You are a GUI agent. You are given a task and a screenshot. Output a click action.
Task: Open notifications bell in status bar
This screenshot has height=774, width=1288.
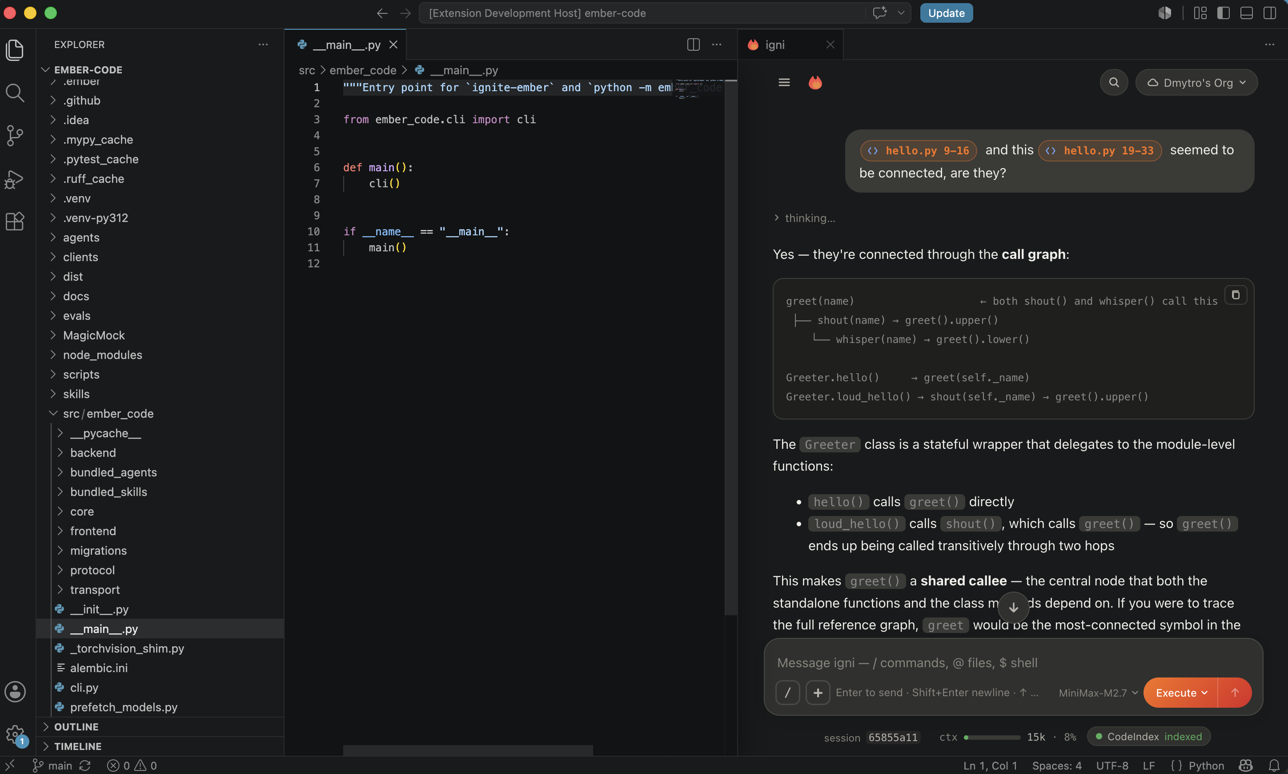(x=1274, y=766)
